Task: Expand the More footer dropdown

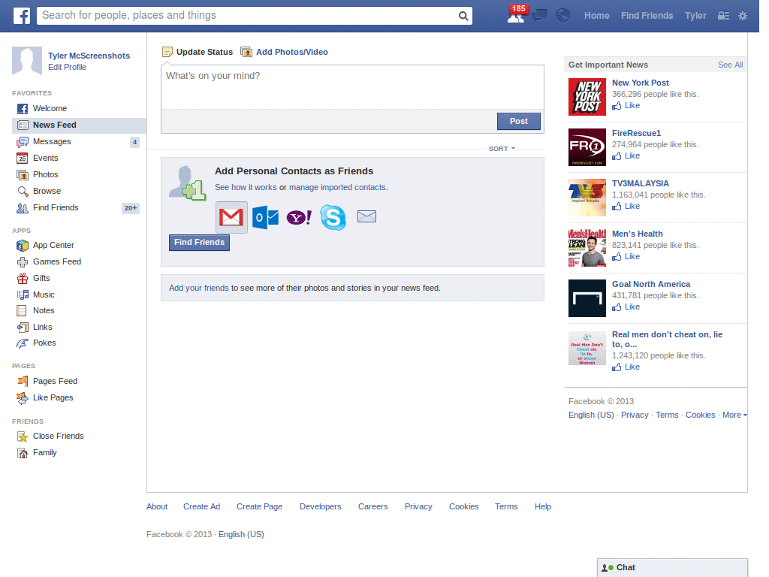Action: tap(734, 415)
